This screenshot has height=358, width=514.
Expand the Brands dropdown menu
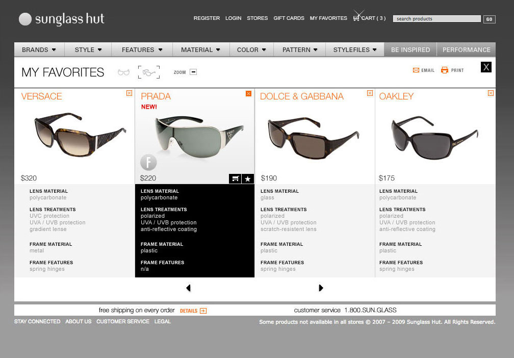39,50
